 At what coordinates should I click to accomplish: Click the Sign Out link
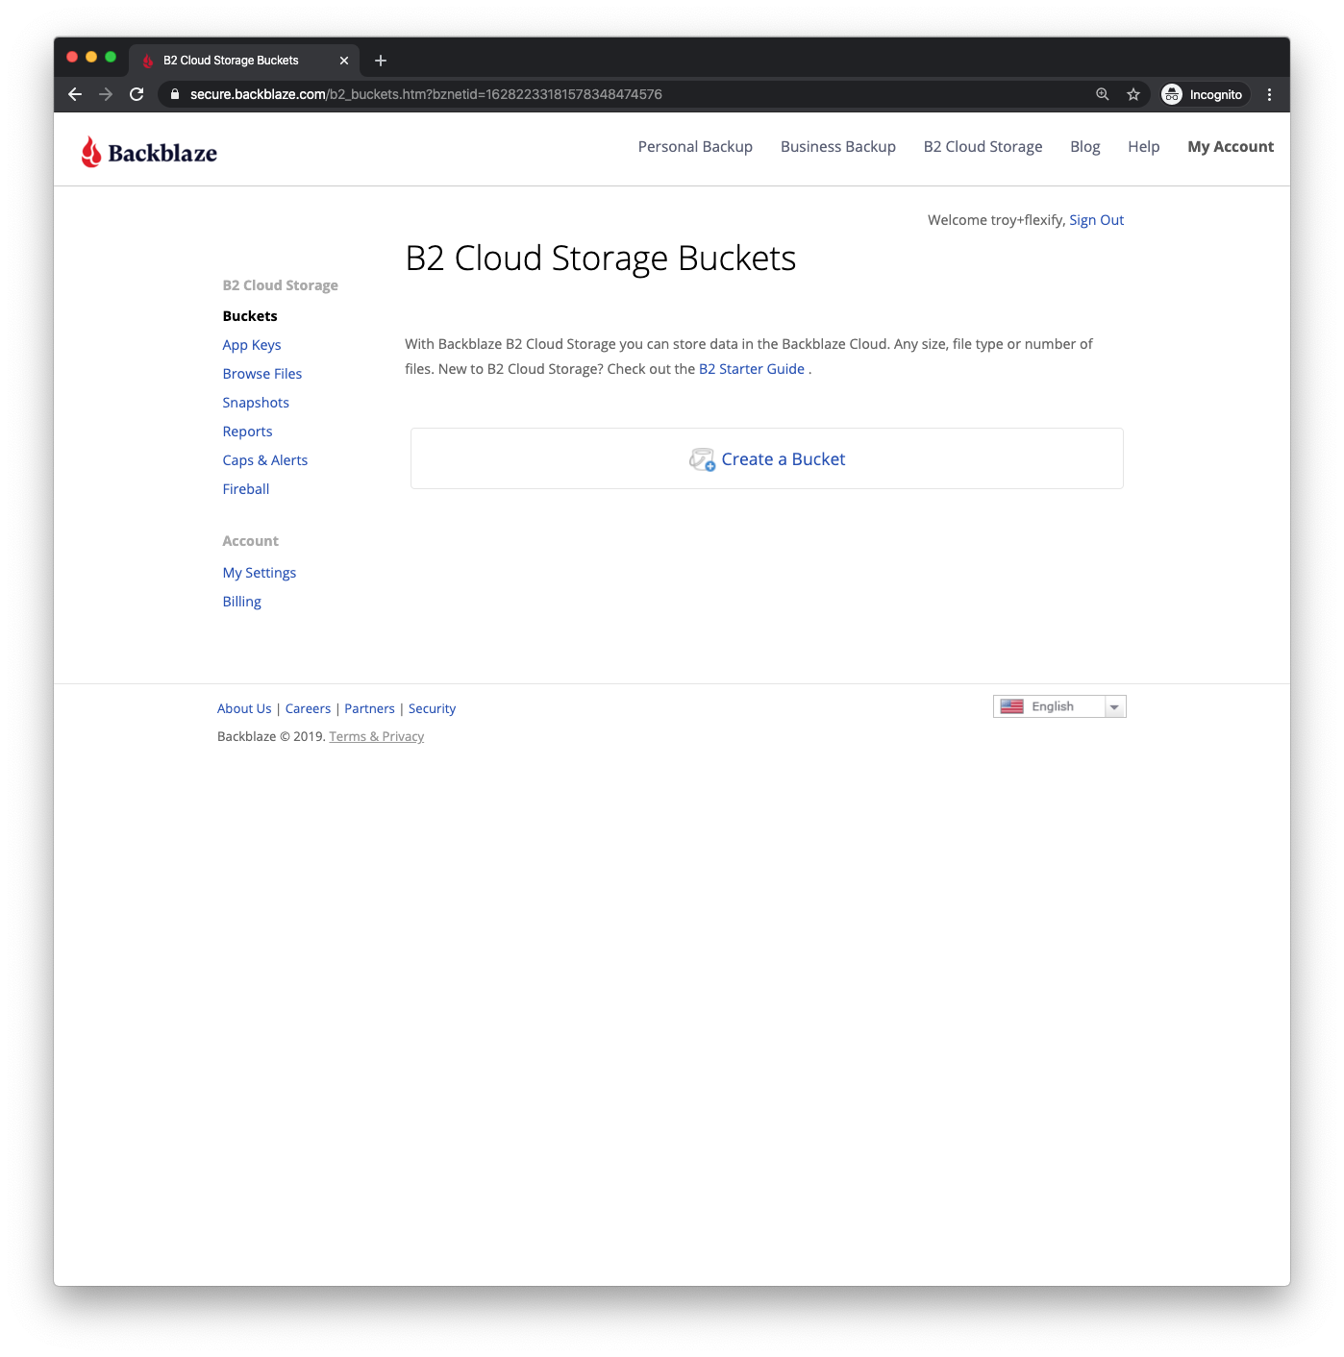coord(1096,220)
